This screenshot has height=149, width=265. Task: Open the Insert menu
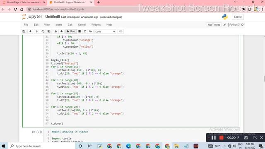59,25
